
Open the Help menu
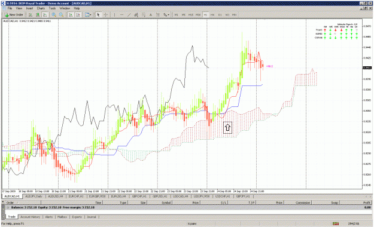tap(77, 8)
